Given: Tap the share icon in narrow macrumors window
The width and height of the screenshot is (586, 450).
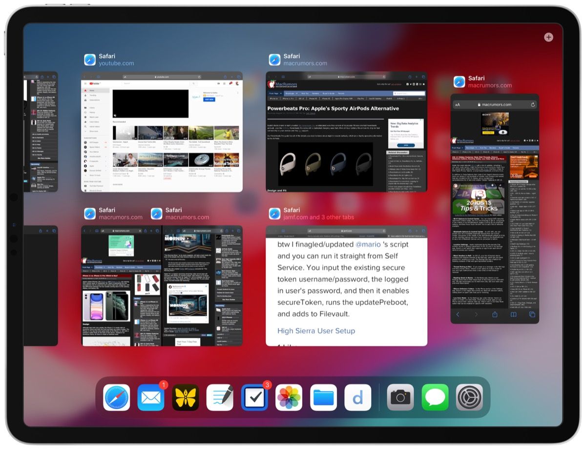Looking at the screenshot, I should (495, 314).
